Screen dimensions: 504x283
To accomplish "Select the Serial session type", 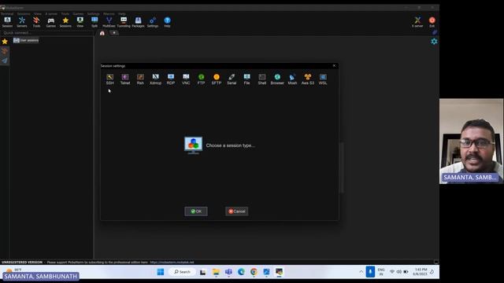I will (232, 79).
